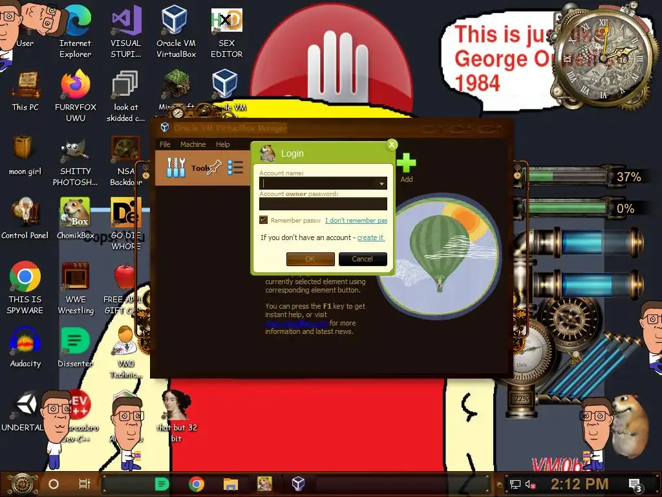This screenshot has width=662, height=497.
Task: Click the green Add plus icon
Action: [406, 163]
